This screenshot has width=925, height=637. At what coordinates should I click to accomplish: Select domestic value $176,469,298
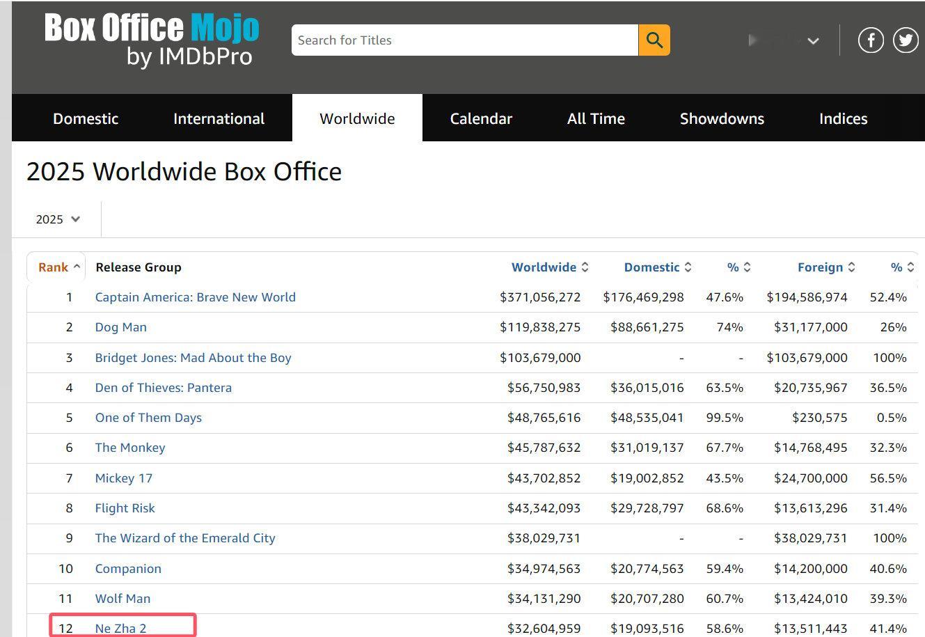644,297
